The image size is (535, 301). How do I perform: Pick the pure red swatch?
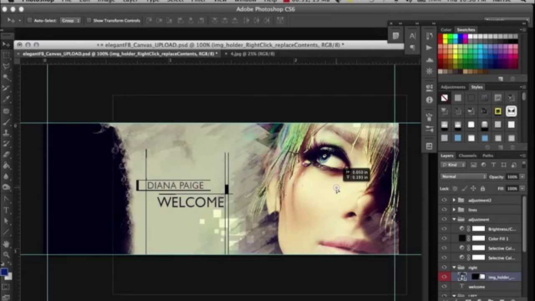(441, 37)
